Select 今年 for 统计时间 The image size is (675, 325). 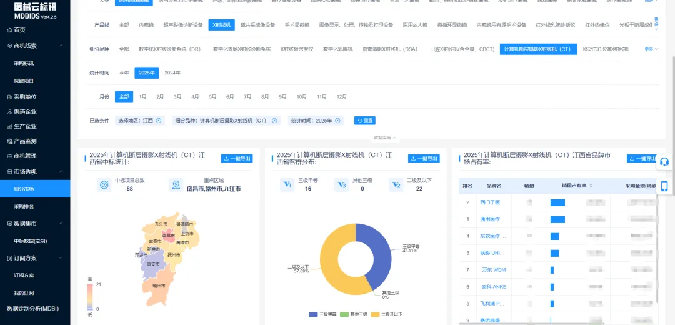coord(124,72)
